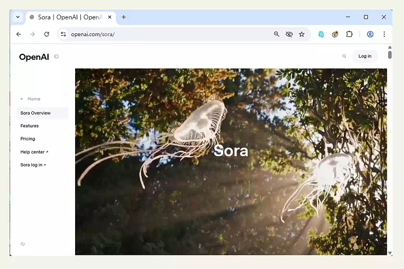Click the page vertical scrollbar thumb
404x269 pixels.
click(390, 54)
